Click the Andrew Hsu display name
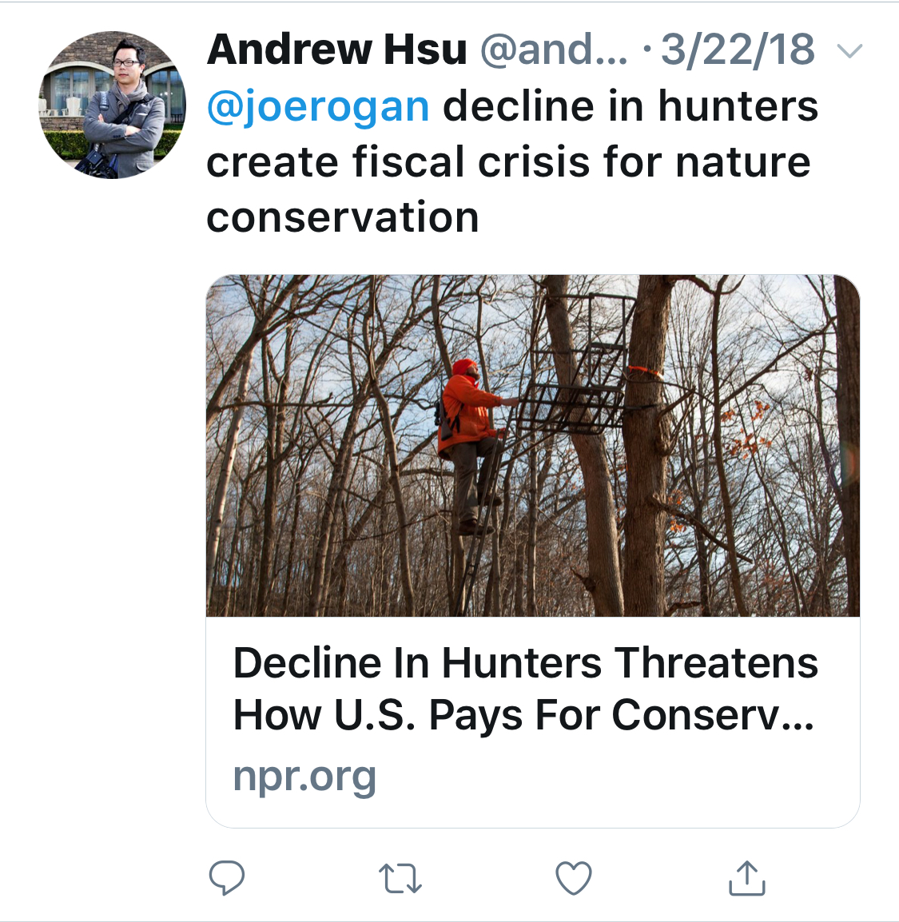Viewport: 899px width, 922px height. click(x=336, y=50)
